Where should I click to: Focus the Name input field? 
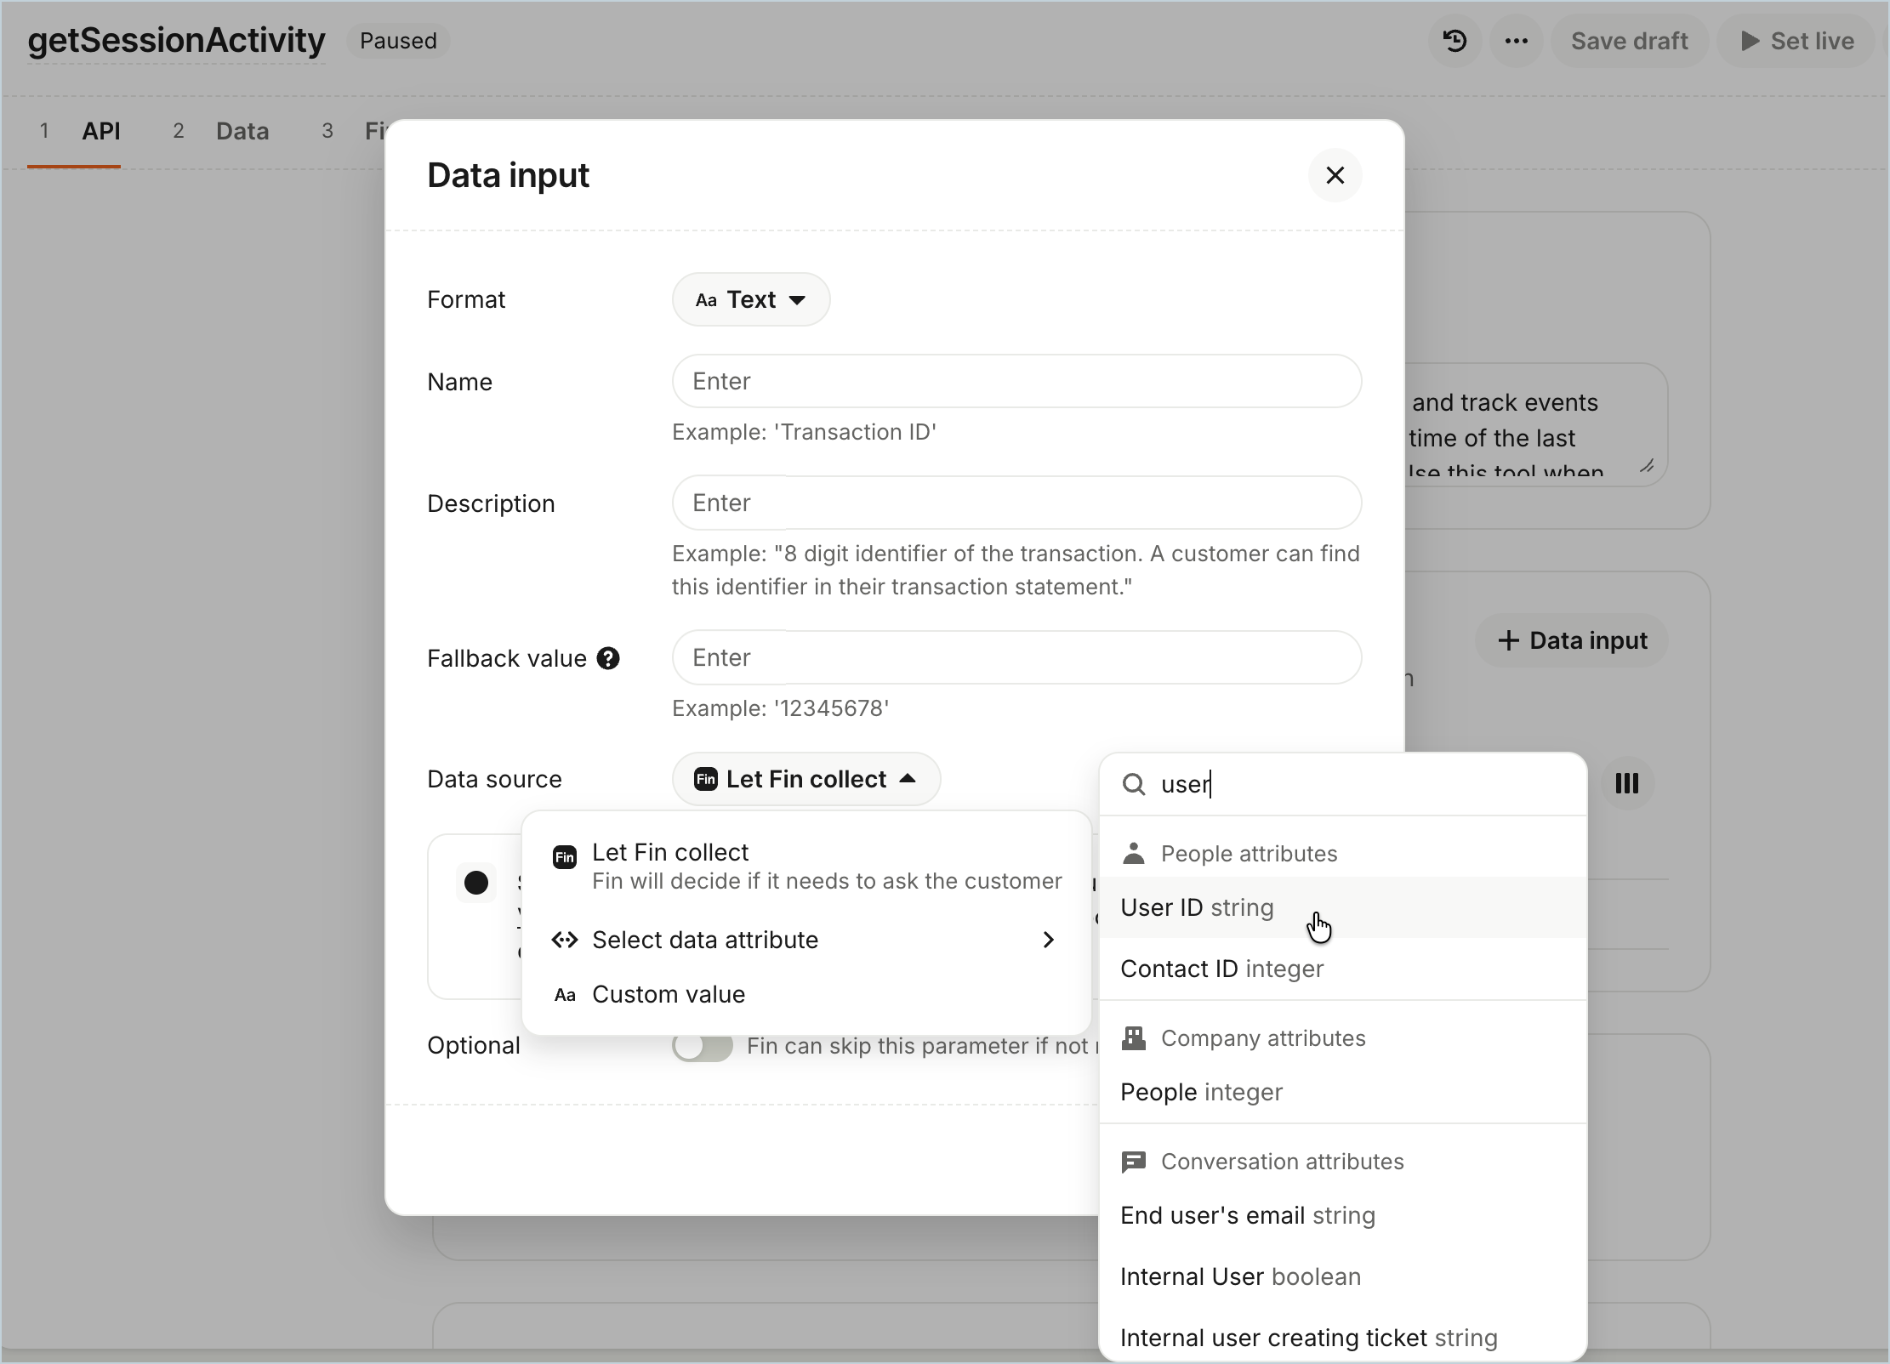(x=1016, y=381)
